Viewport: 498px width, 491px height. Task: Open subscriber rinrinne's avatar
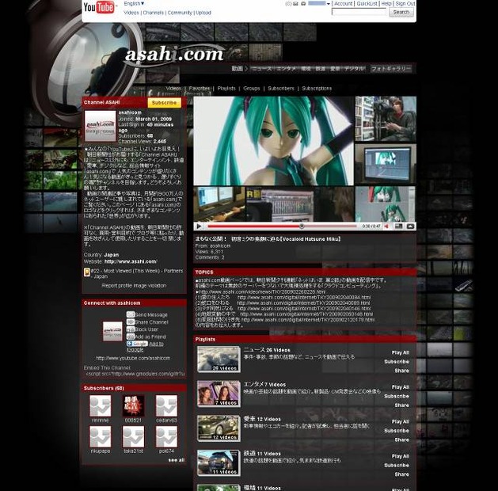click(x=100, y=405)
